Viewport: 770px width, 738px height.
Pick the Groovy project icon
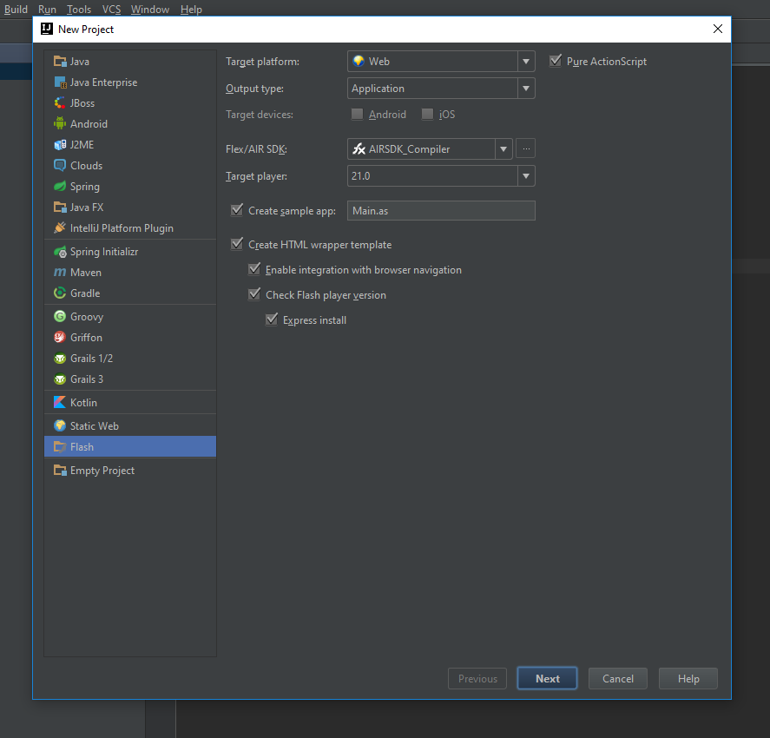(x=60, y=317)
